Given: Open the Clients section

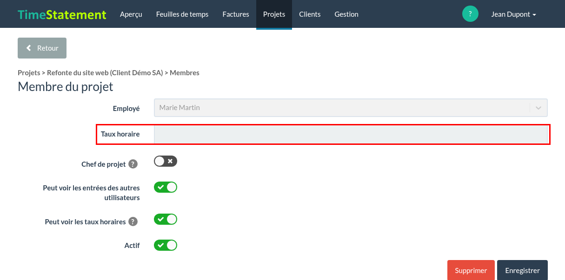Looking at the screenshot, I should point(310,14).
